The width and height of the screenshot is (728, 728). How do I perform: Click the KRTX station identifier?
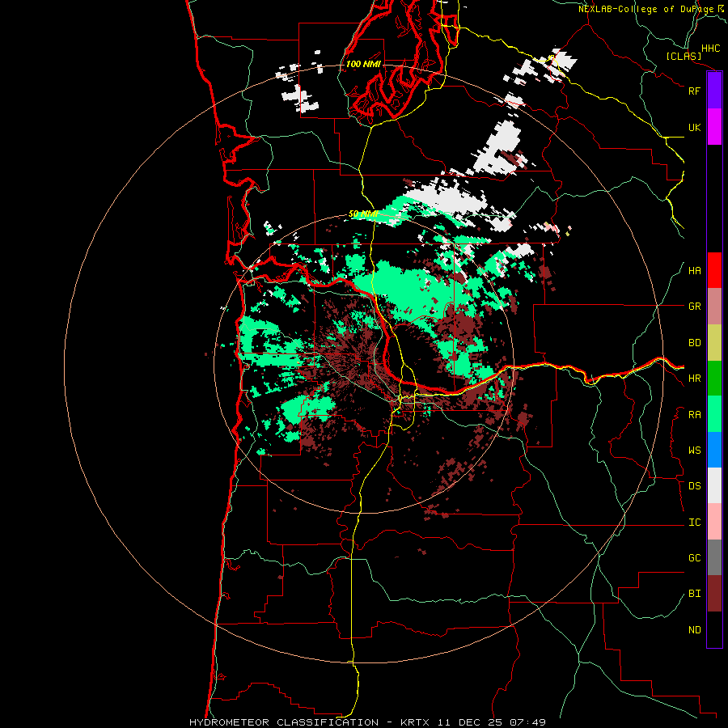click(415, 722)
